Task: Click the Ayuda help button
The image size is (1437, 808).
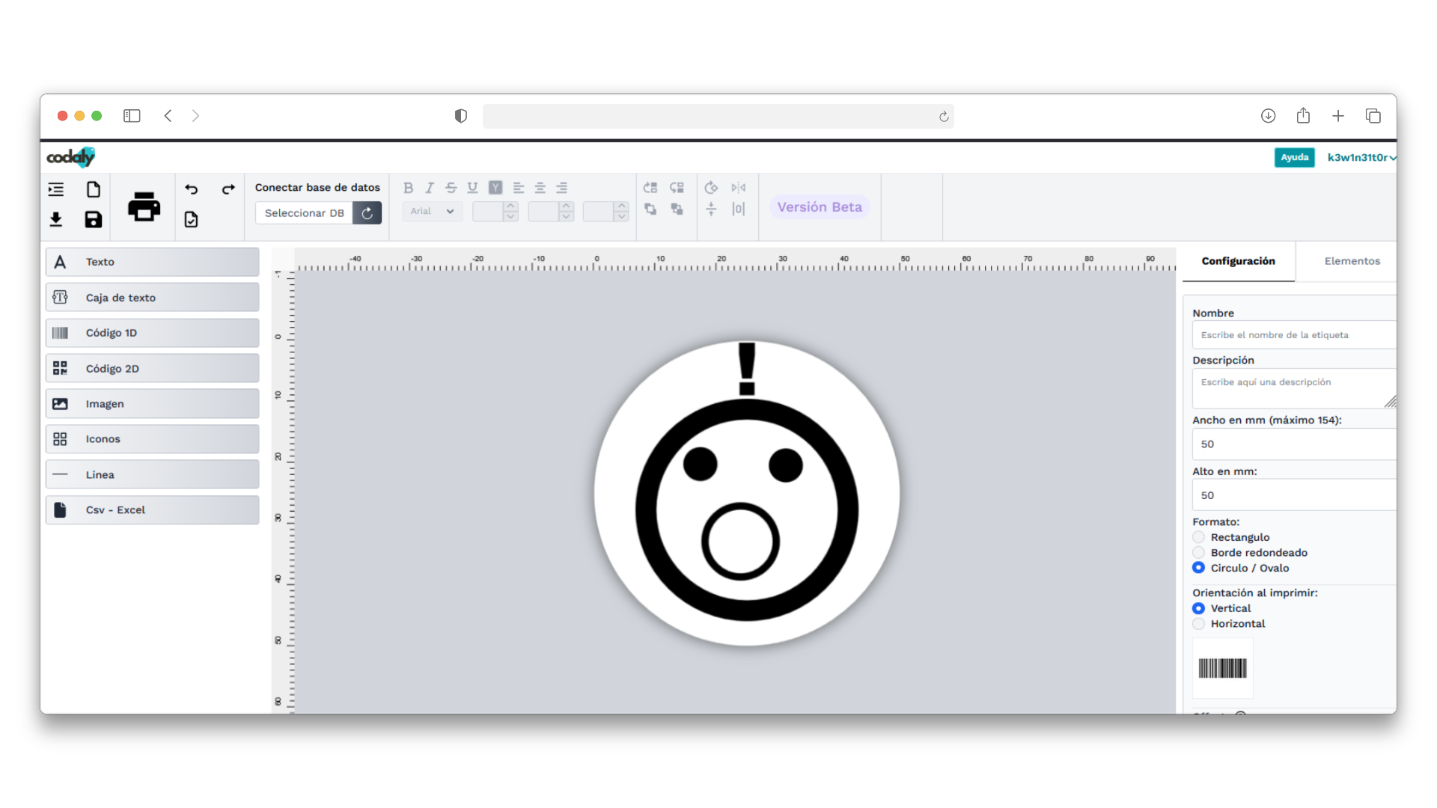Action: 1294,157
